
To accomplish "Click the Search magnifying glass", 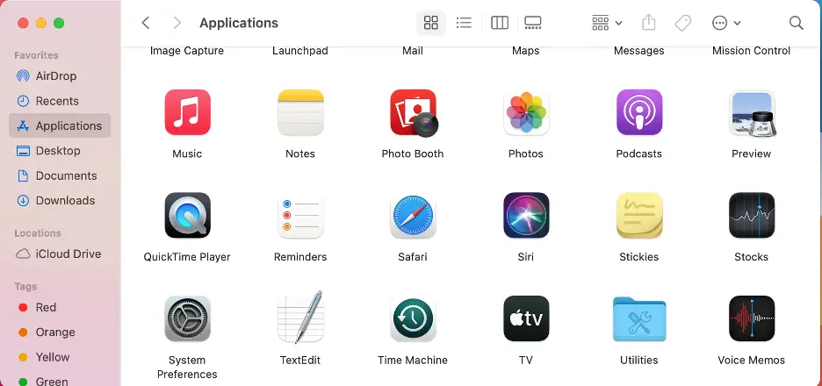I will point(797,23).
